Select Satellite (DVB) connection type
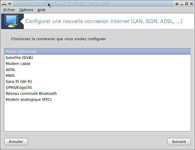The image size is (195, 150). (x=97, y=57)
